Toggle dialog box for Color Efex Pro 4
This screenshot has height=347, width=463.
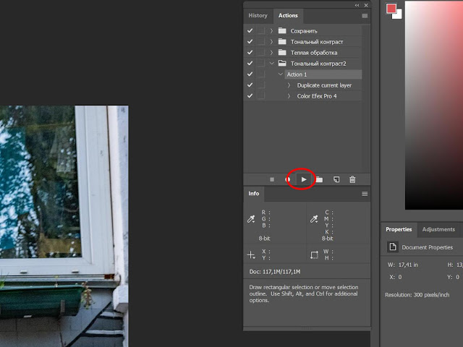(260, 96)
